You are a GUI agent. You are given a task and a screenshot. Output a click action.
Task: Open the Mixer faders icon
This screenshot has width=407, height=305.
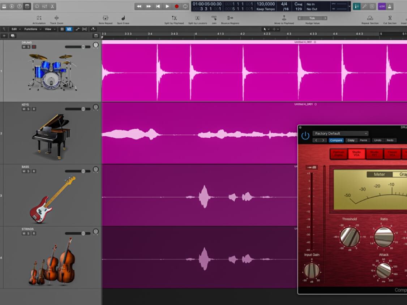pyautogui.click(x=45, y=6)
